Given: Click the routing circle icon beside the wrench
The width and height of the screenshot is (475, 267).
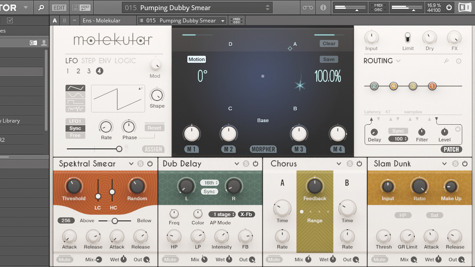Looking at the screenshot, I should 459,61.
